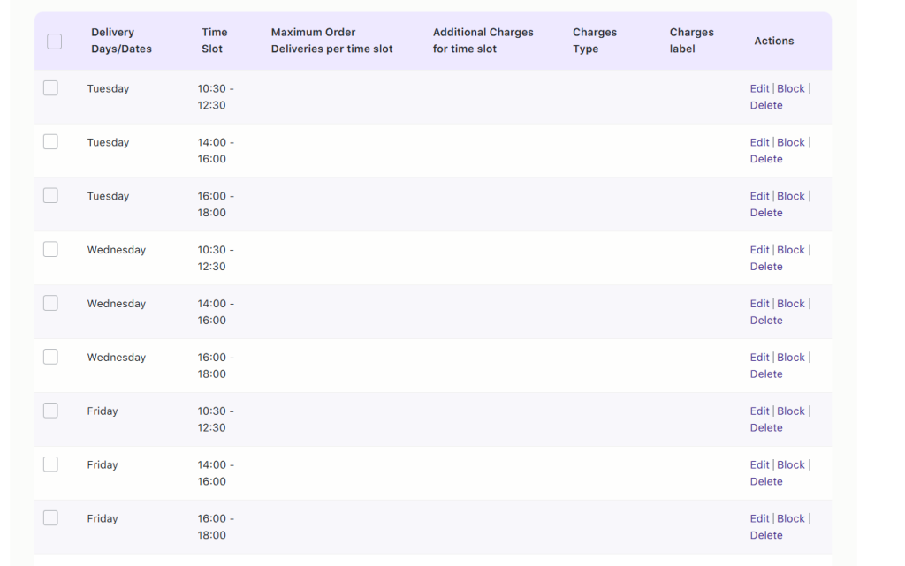Block the Tuesday 14:00 - 16:00 slot
This screenshot has width=905, height=566.
coord(790,142)
